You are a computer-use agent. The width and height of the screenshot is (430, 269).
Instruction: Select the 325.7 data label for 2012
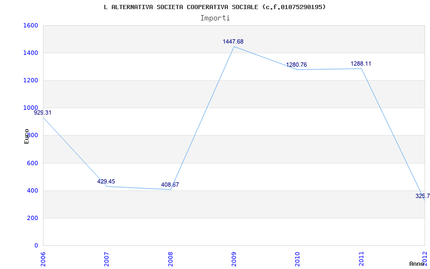422,196
